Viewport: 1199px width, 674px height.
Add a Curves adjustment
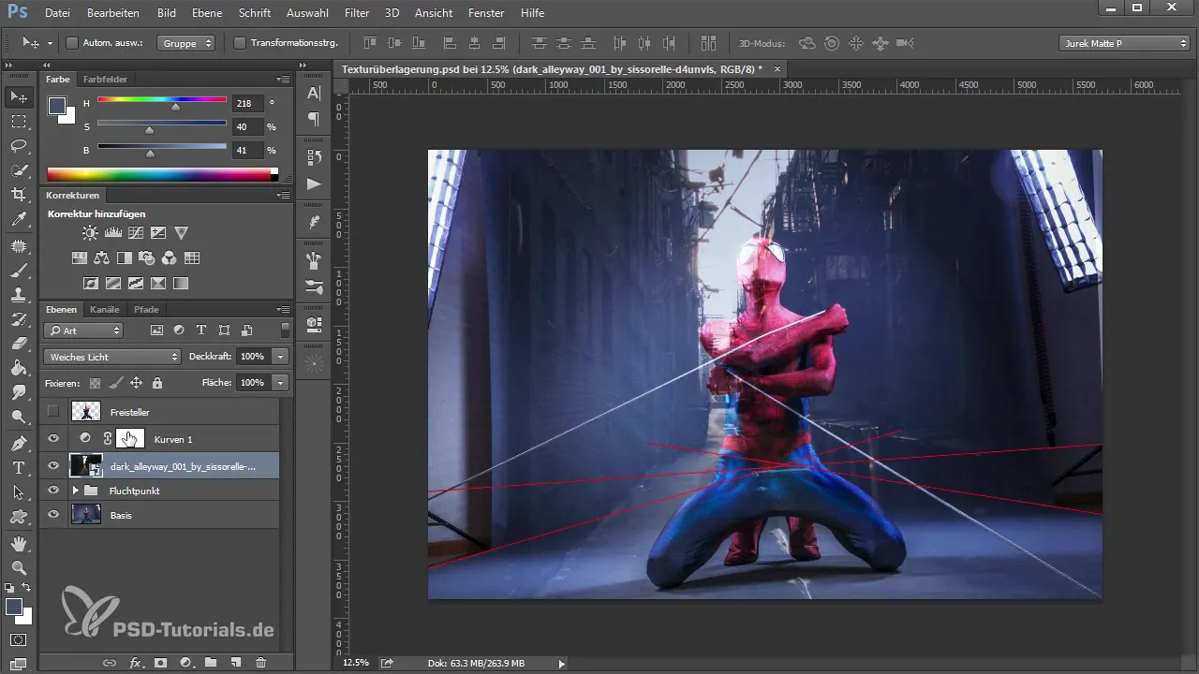pos(136,232)
